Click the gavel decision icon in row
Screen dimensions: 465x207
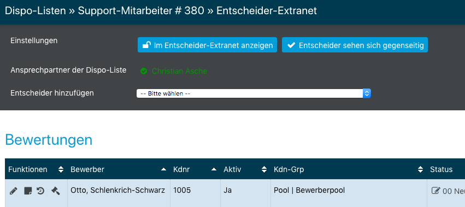[55, 191]
